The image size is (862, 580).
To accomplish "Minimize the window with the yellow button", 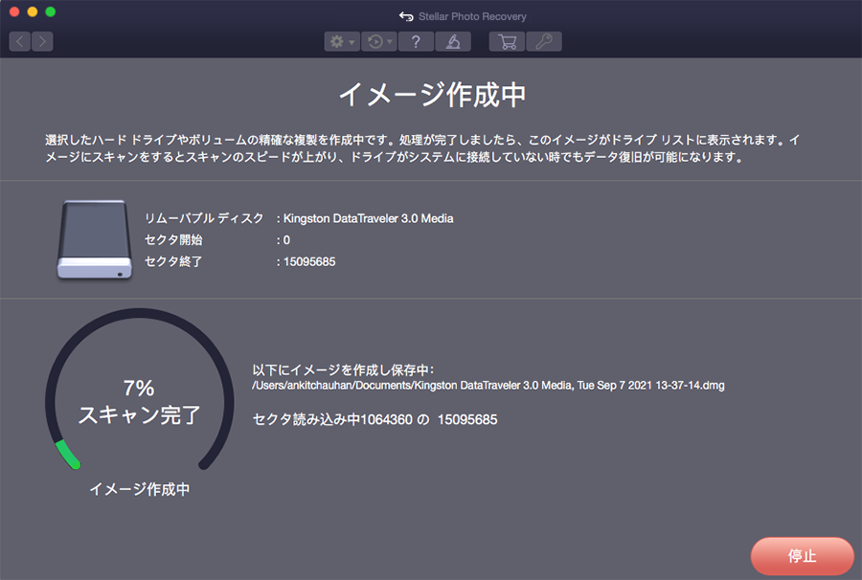I will (x=33, y=12).
